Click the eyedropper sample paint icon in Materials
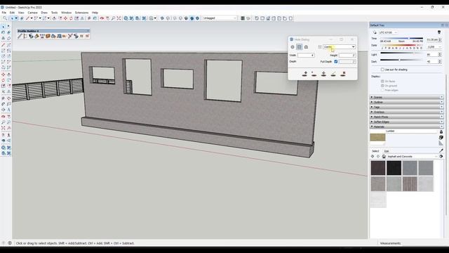This screenshot has height=253, width=449. (x=441, y=150)
